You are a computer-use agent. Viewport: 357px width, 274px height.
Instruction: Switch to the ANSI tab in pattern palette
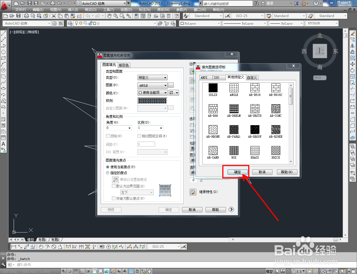206,77
